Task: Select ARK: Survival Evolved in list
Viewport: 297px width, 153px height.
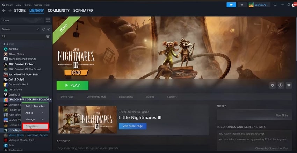Action: tap(21, 64)
